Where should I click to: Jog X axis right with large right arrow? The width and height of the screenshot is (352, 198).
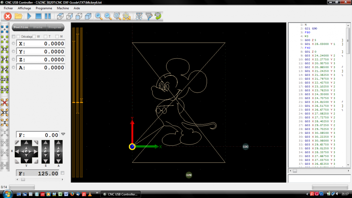pyautogui.click(x=36, y=152)
